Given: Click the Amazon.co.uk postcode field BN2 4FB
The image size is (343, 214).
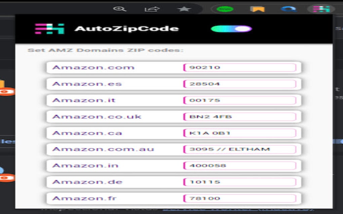Looking at the screenshot, I should pos(240,117).
